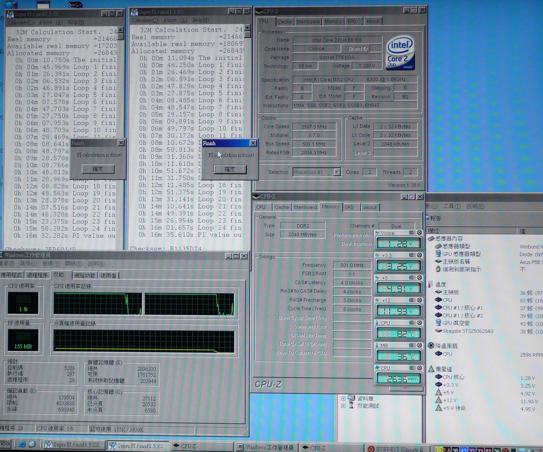The width and height of the screenshot is (543, 452).
Task: Click the CPU-Z title icon in upper window
Action: (259, 11)
